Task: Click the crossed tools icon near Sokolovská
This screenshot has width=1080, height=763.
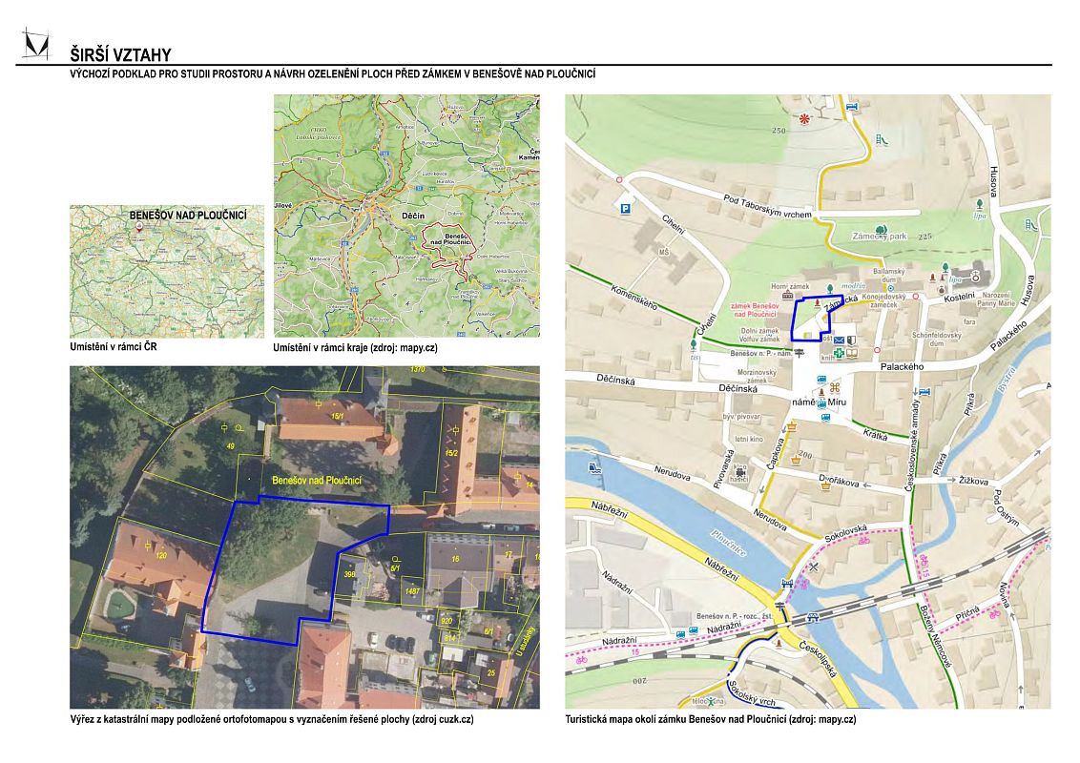Action: pos(815,567)
